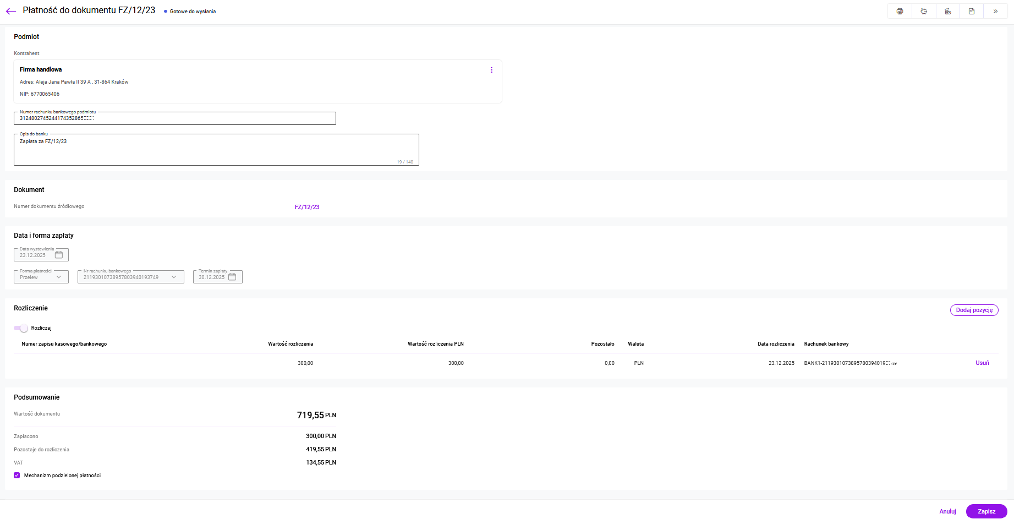This screenshot has height=519, width=1014.
Task: Save payment with Zapisz button
Action: coord(986,511)
